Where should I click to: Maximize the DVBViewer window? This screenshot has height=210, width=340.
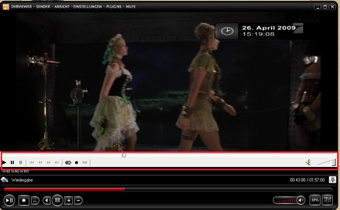tap(325, 7)
